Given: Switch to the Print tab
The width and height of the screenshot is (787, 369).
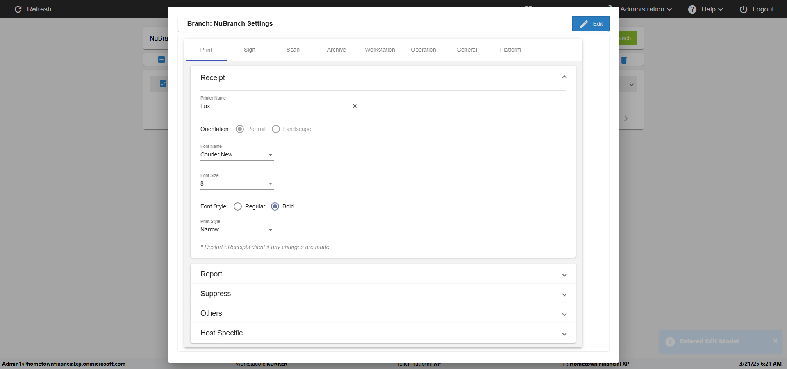Looking at the screenshot, I should coord(206,50).
